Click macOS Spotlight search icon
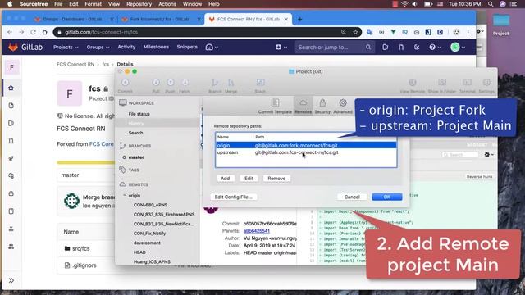Image resolution: width=525 pixels, height=295 pixels. [x=491, y=4]
